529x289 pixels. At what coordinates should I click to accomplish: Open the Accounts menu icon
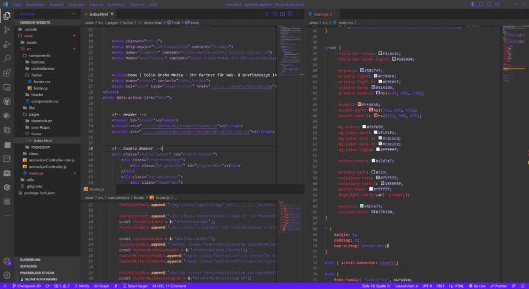pyautogui.click(x=7, y=261)
